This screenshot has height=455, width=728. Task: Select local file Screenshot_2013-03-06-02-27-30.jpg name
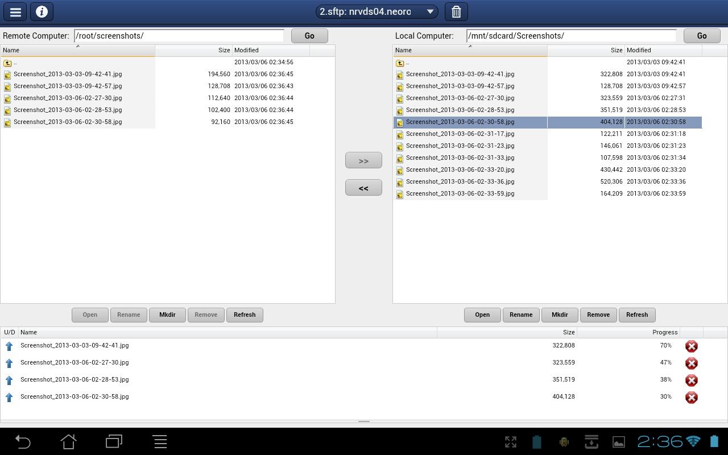pos(460,98)
